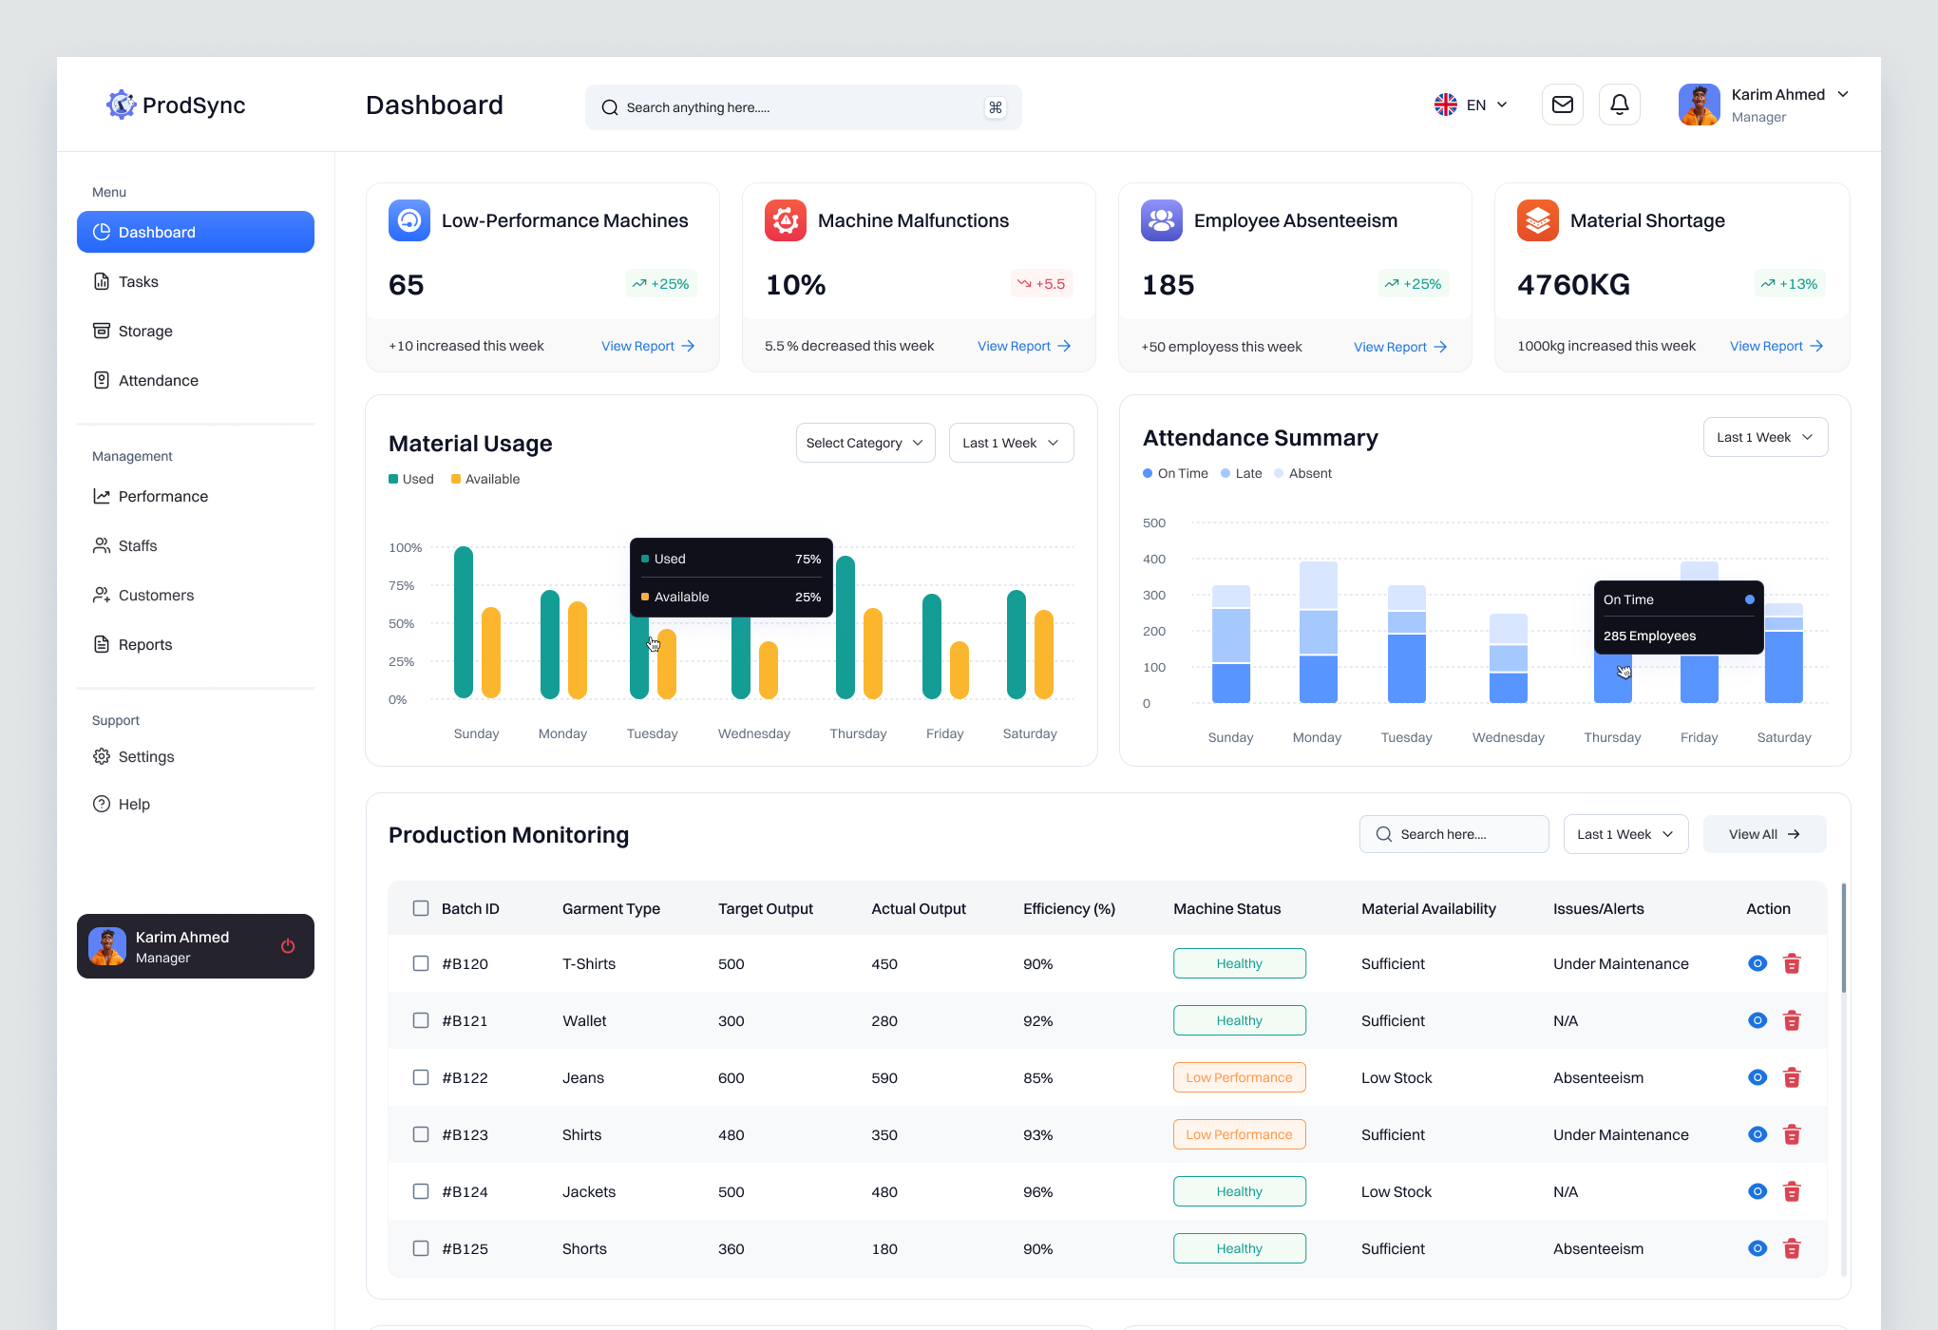
Task: Select the Storage menu icon
Action: tap(103, 331)
